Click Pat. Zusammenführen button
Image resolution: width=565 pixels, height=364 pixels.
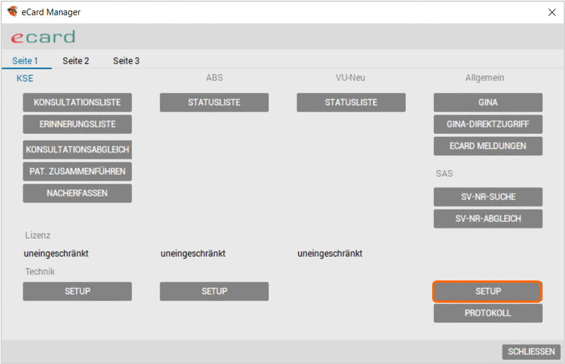point(77,172)
